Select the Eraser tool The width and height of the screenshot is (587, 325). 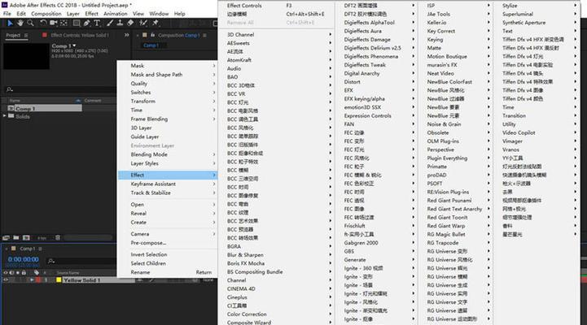[130, 24]
